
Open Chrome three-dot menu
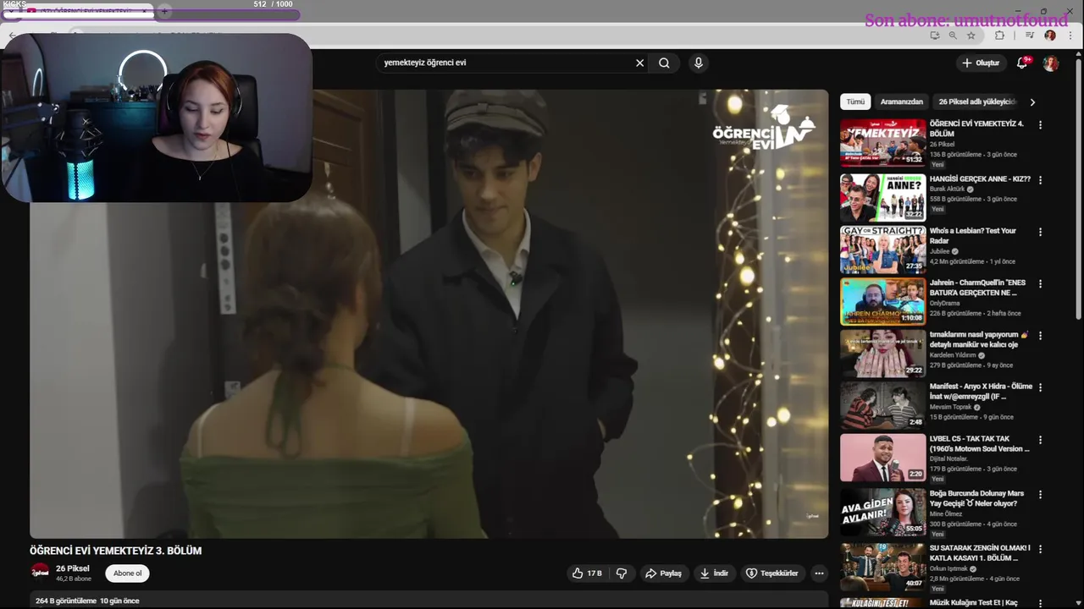1069,36
